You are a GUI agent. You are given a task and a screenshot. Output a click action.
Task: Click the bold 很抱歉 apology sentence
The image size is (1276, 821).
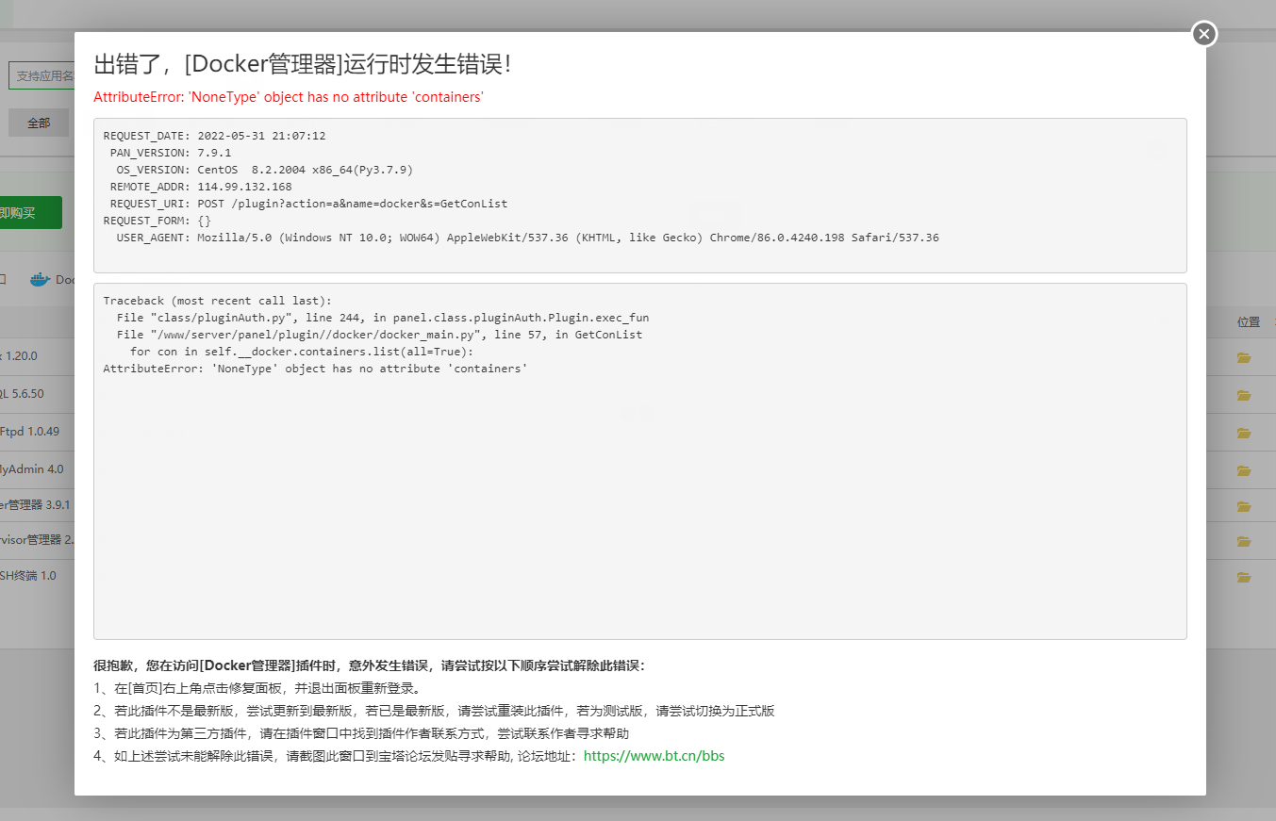tap(369, 665)
